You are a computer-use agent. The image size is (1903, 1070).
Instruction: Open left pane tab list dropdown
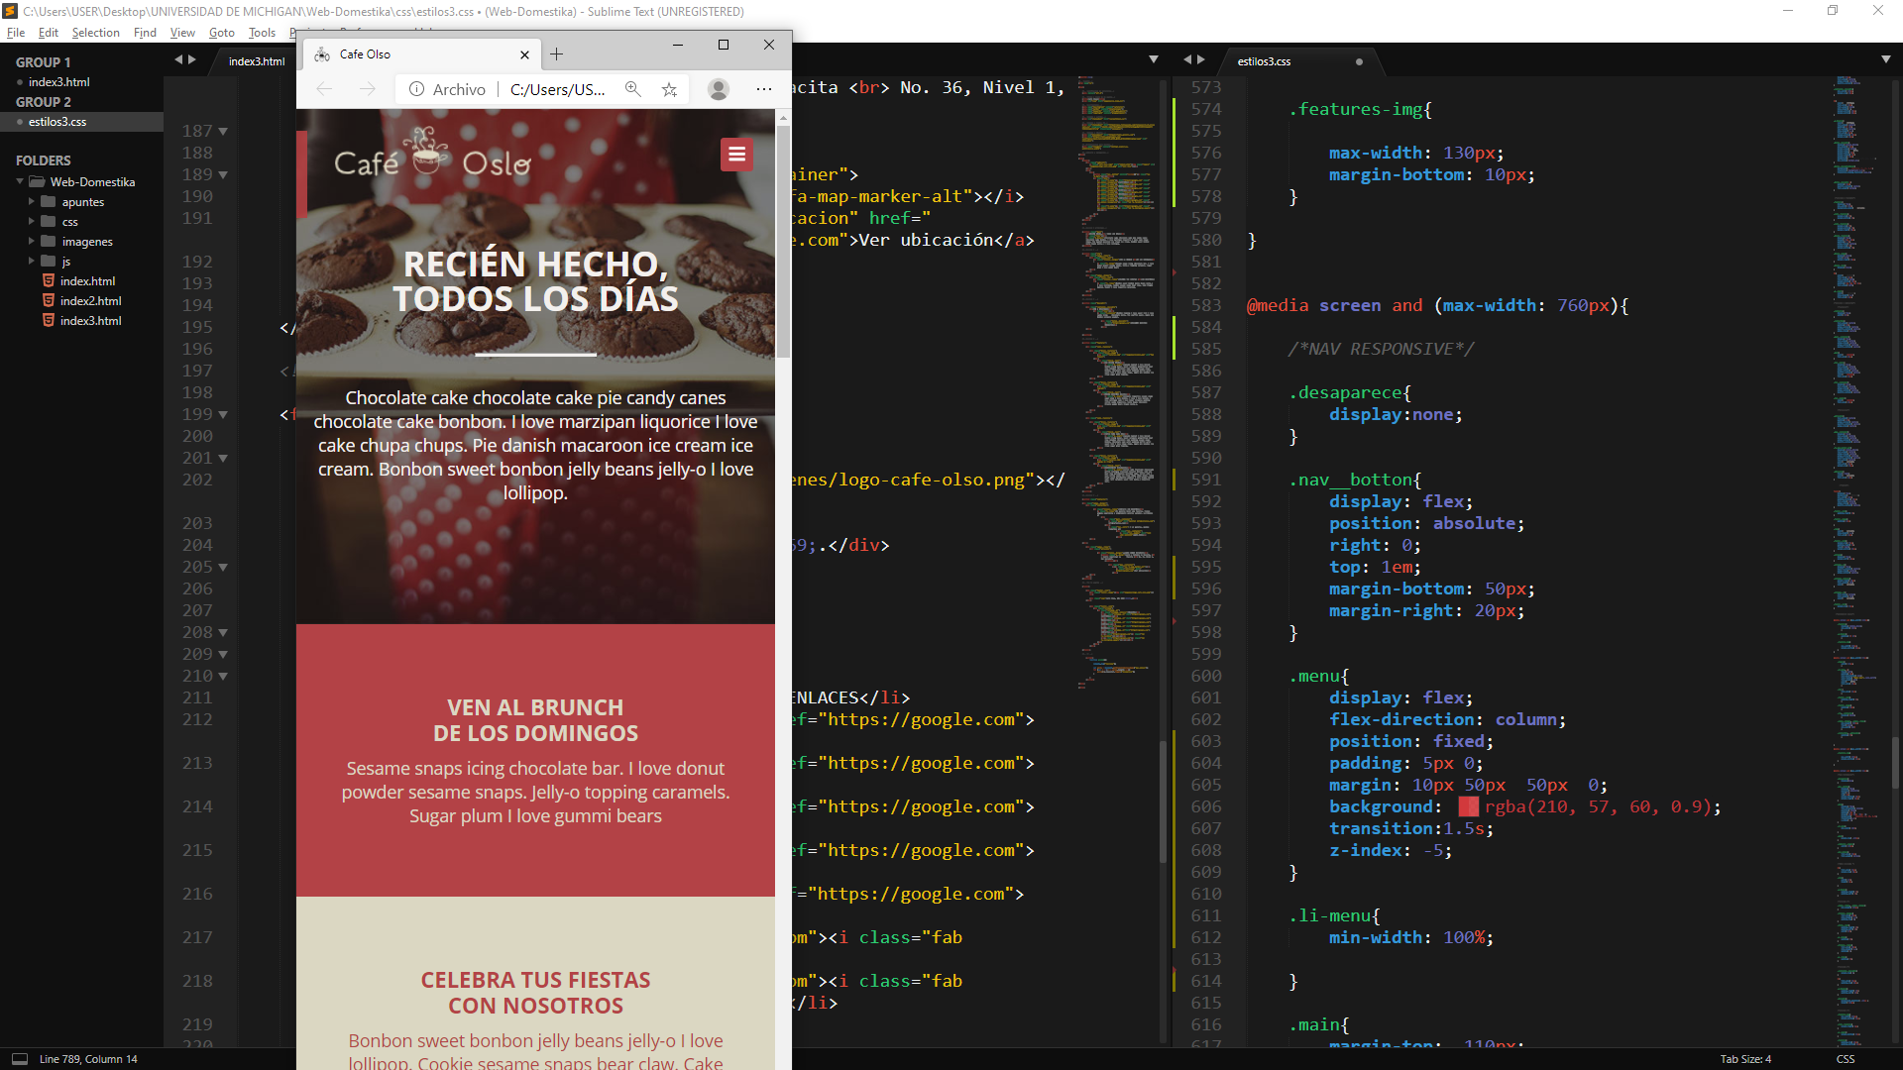click(1154, 60)
